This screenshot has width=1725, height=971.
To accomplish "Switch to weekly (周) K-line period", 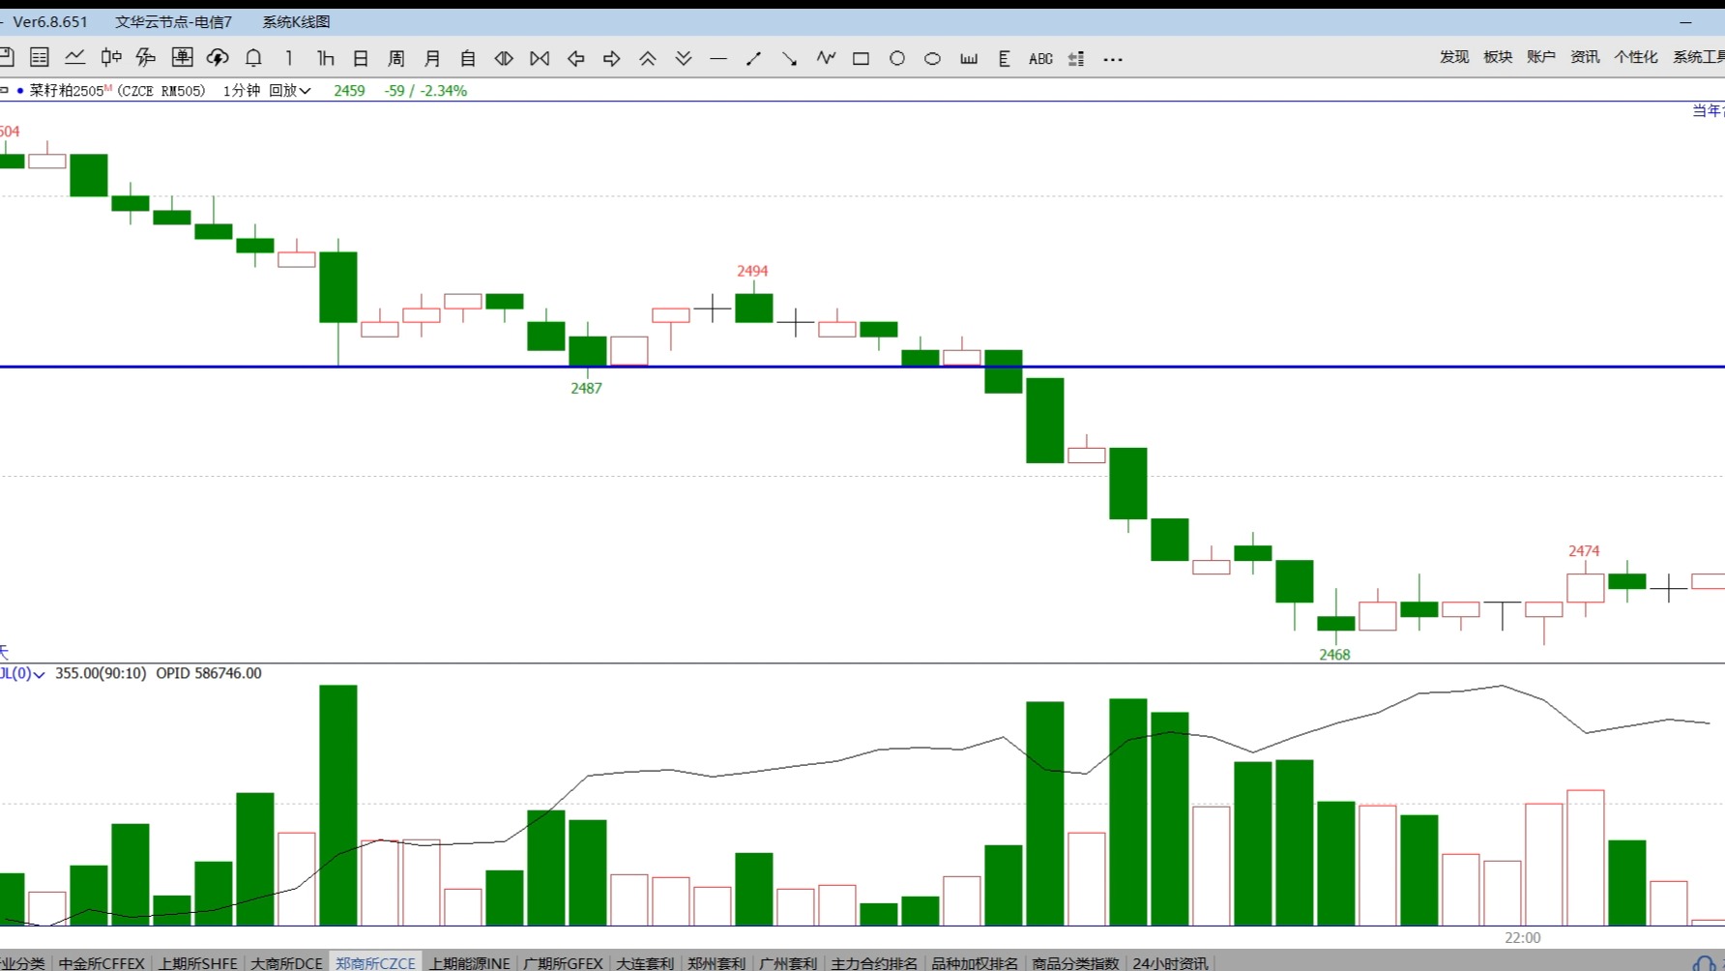I will (x=396, y=59).
